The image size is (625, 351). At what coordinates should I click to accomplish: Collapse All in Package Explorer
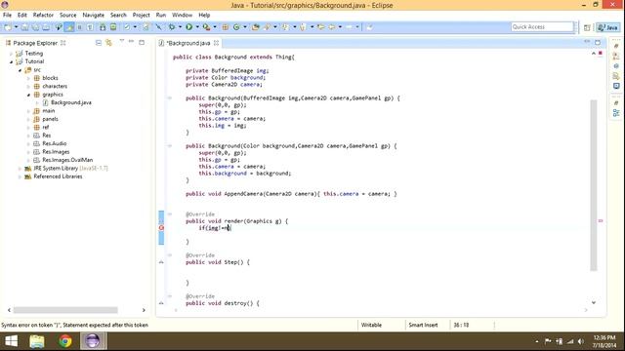point(99,43)
